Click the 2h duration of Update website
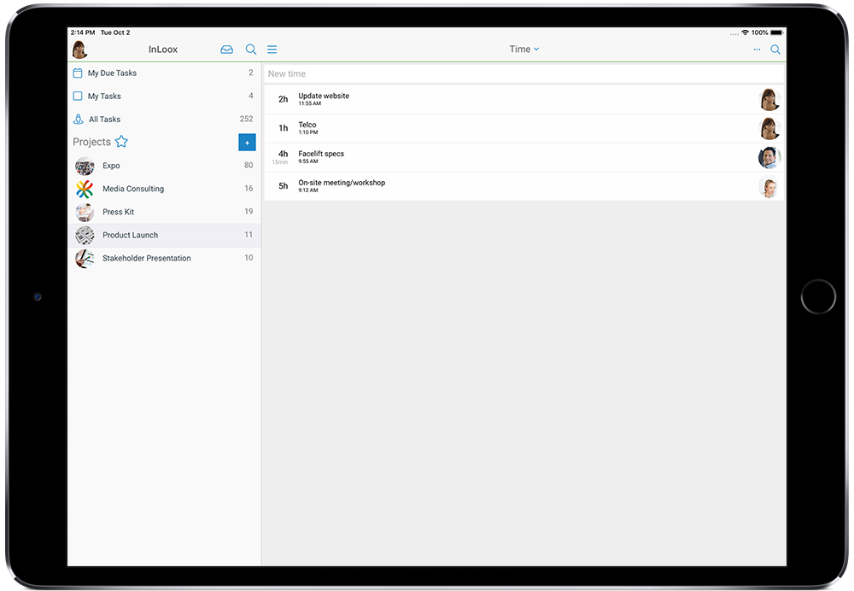854x591 pixels. pyautogui.click(x=284, y=99)
